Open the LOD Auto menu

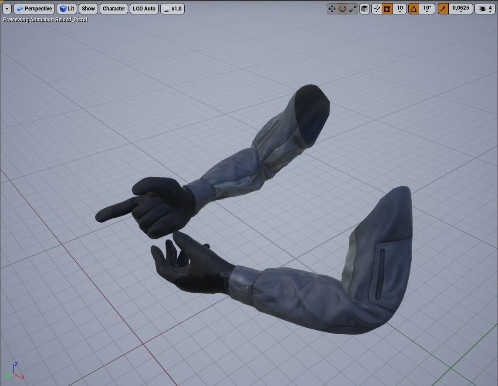pos(144,9)
